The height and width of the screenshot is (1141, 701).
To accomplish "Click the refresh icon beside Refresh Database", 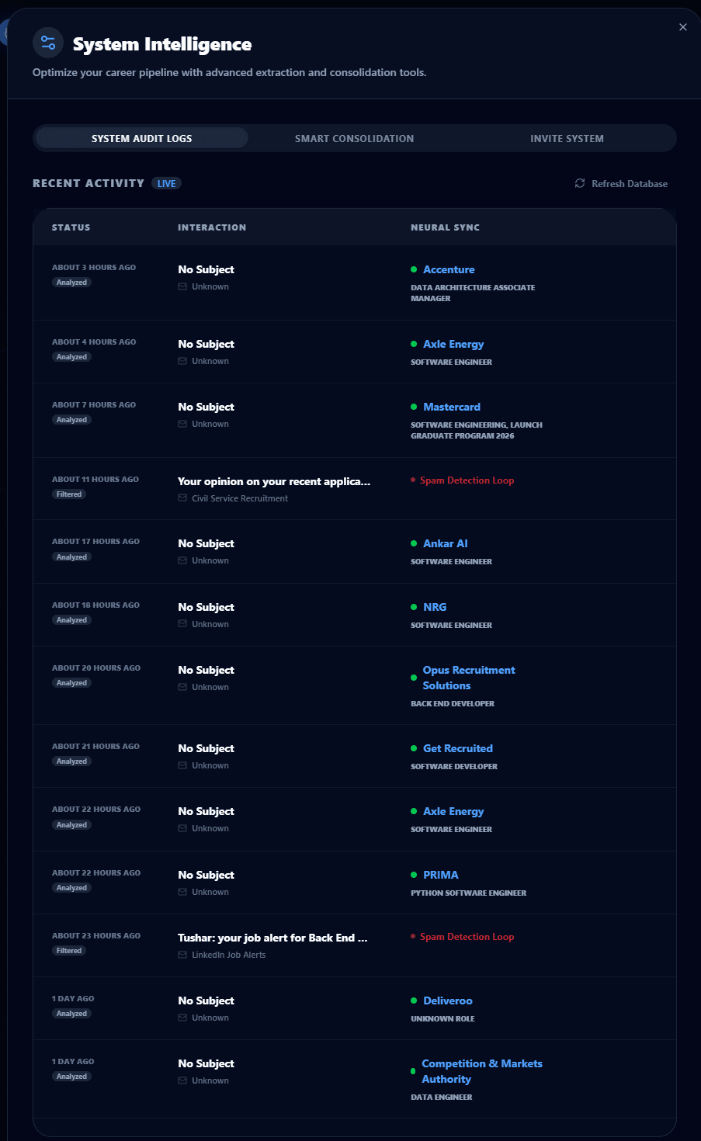I will [x=580, y=183].
